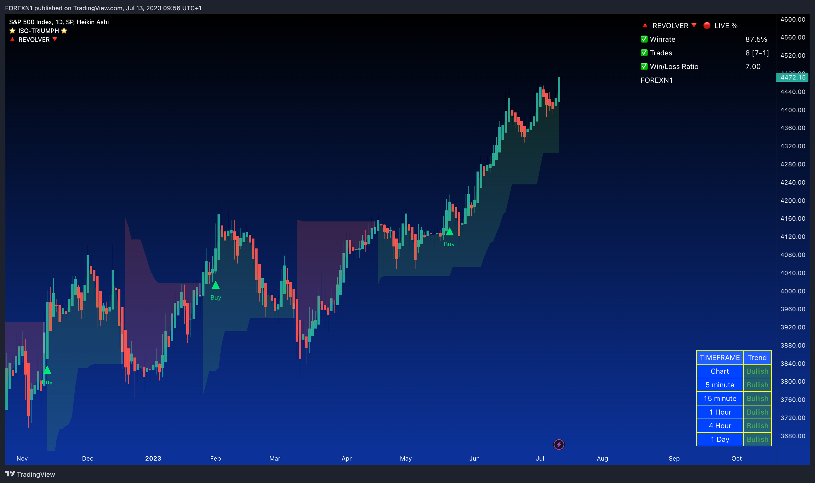Click the 3680.00 price axis label
This screenshot has height=483, width=815.
tap(793, 436)
